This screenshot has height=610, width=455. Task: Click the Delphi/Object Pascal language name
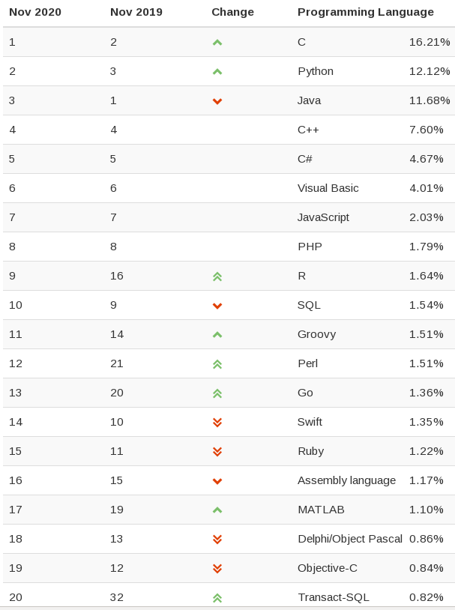[349, 539]
